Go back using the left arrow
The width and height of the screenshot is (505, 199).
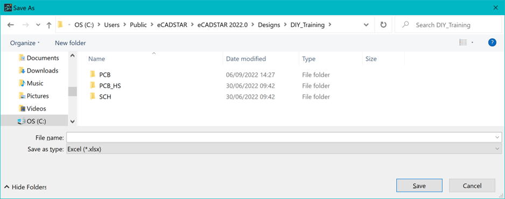point(11,25)
